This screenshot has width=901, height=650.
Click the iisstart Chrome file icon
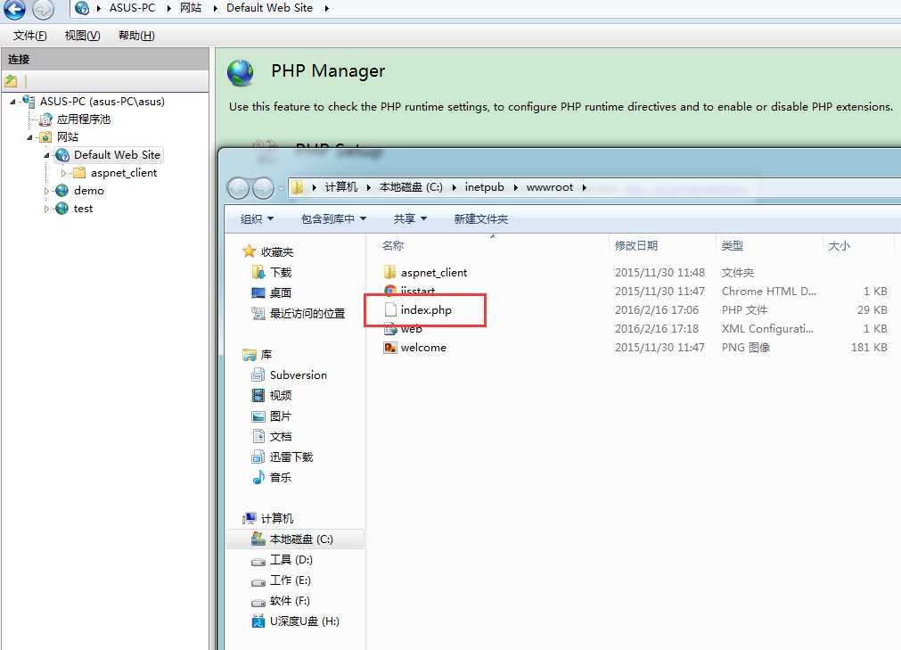point(390,290)
